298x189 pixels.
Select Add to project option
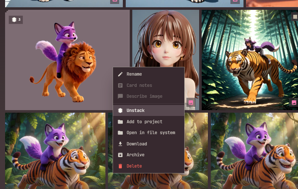(148, 122)
